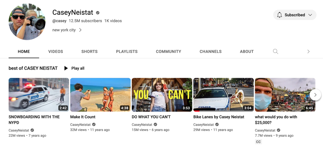Click verified checkmark under Bike Lanes video
The width and height of the screenshot is (323, 147).
(217, 124)
